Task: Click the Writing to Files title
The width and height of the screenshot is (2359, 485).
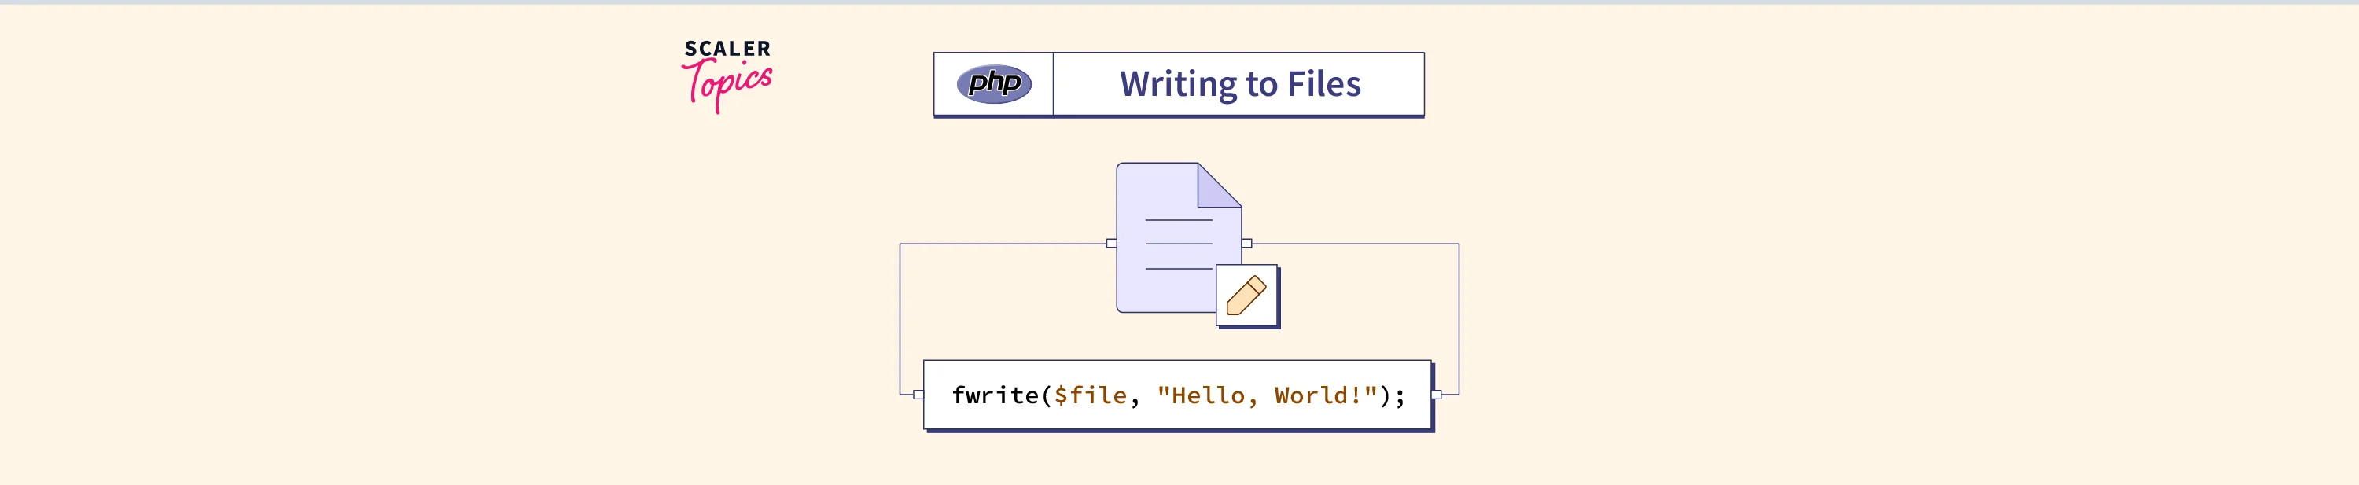Action: click(1240, 84)
